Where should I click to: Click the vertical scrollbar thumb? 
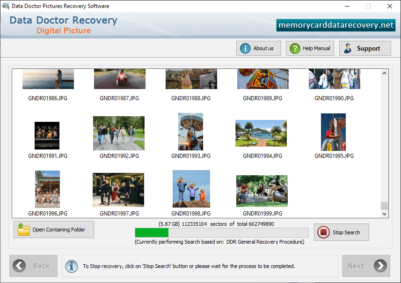click(x=384, y=206)
